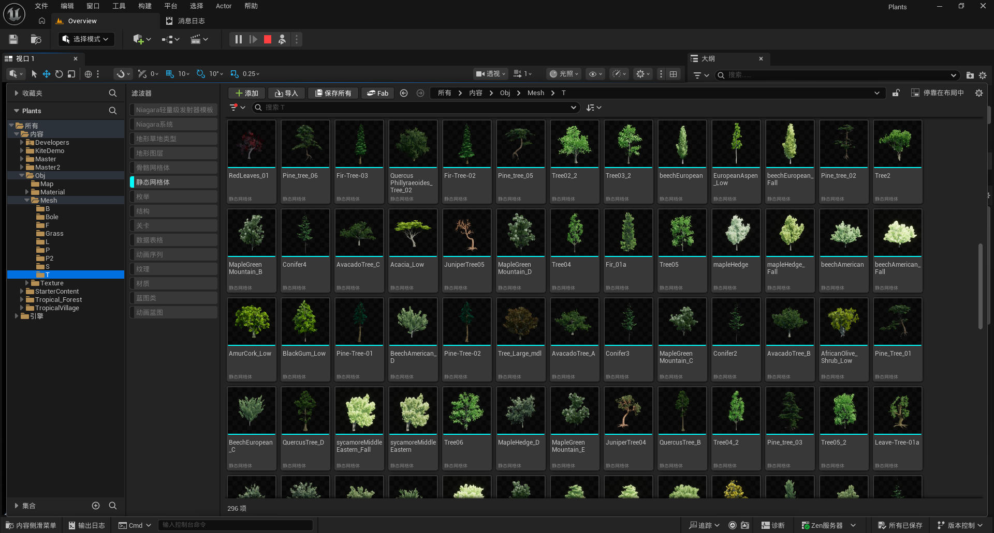Image resolution: width=994 pixels, height=533 pixels.
Task: Select the translate gizmo tool
Action: (47, 74)
